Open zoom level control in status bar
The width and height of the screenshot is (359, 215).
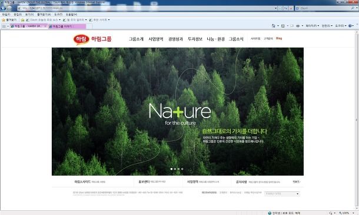pyautogui.click(x=345, y=213)
